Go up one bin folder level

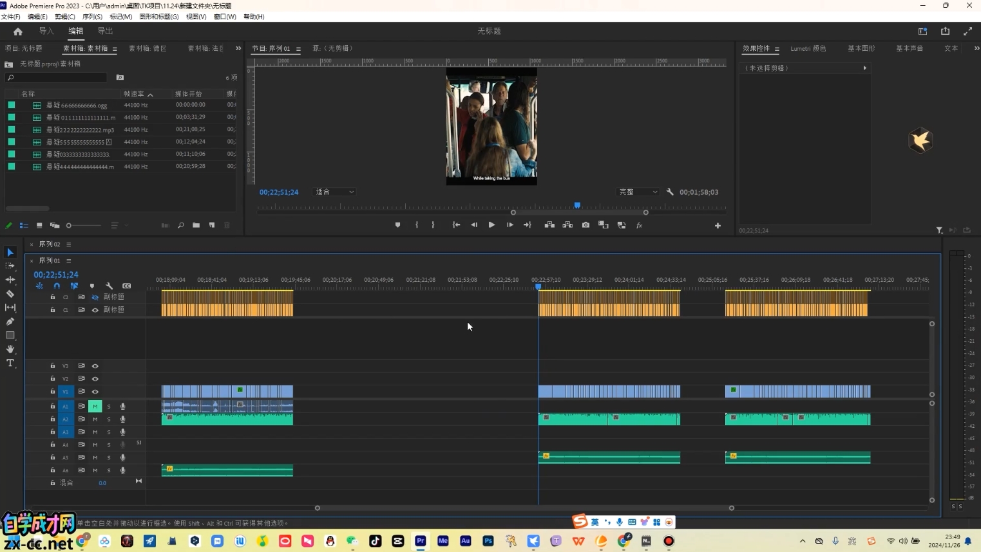click(8, 64)
